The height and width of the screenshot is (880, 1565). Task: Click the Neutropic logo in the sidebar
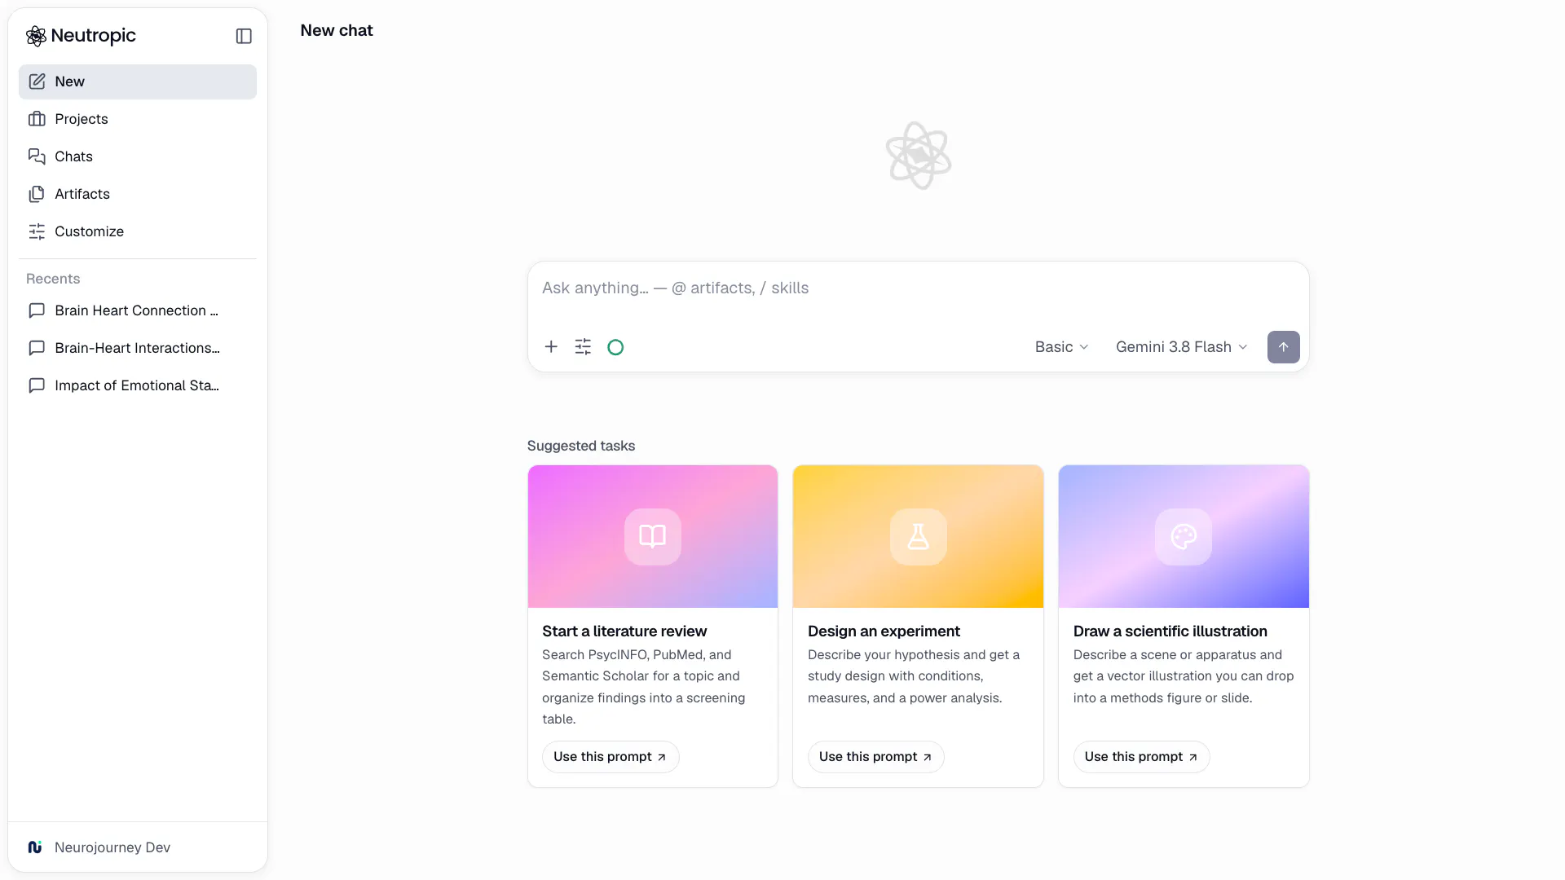pyautogui.click(x=81, y=36)
